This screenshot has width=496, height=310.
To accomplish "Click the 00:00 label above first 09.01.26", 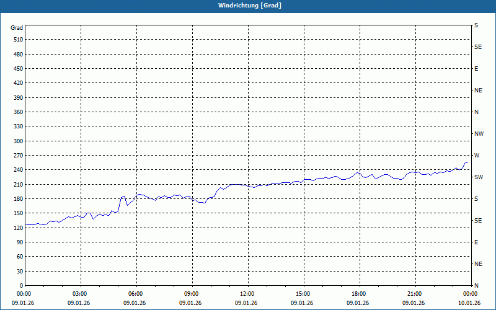I will pos(24,294).
